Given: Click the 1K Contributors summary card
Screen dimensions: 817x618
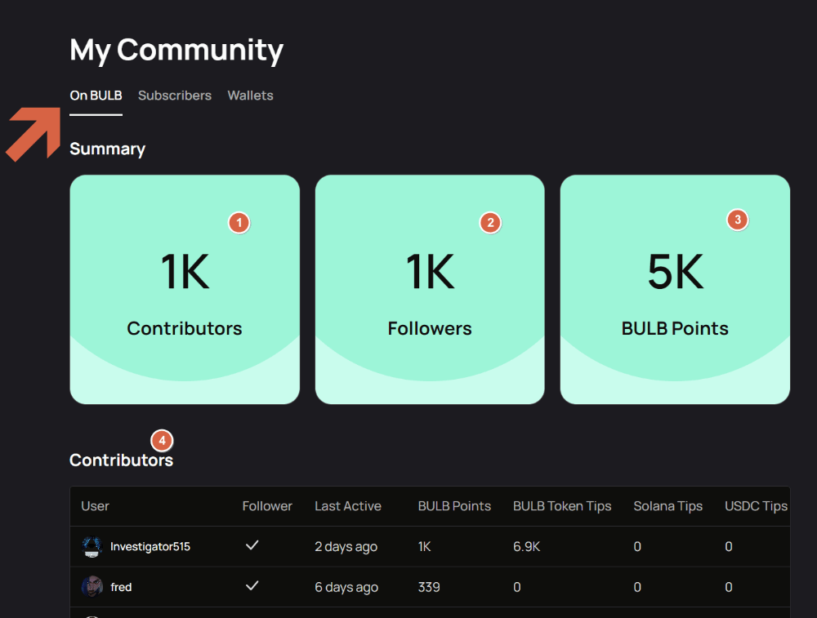Looking at the screenshot, I should point(185,290).
